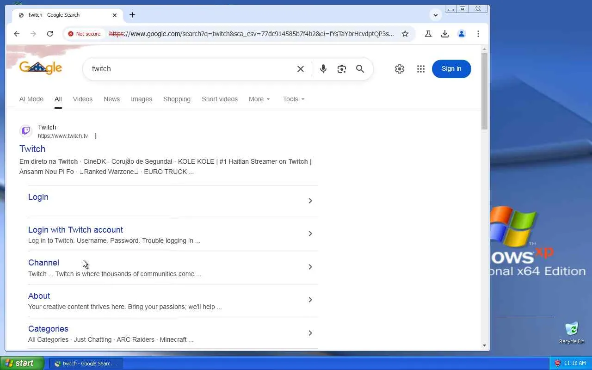Click the page scrollbar up arrow
Screen dimensions: 592x370
click(484, 49)
